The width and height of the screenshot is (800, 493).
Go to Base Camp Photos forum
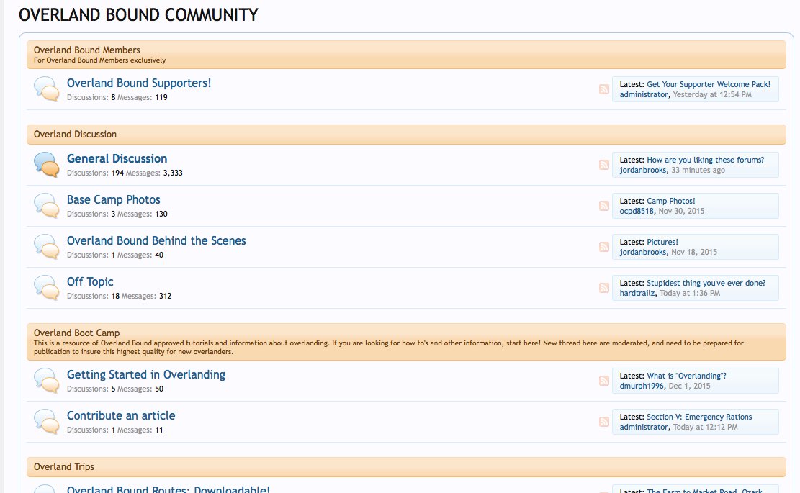tap(113, 200)
